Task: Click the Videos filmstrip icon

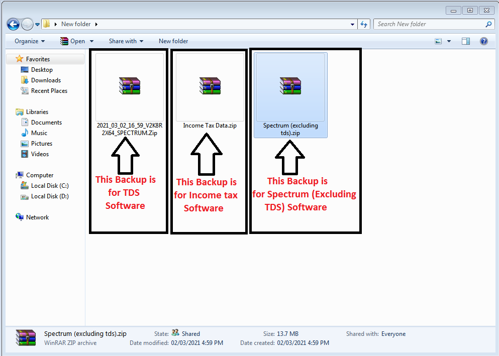Action: 25,154
